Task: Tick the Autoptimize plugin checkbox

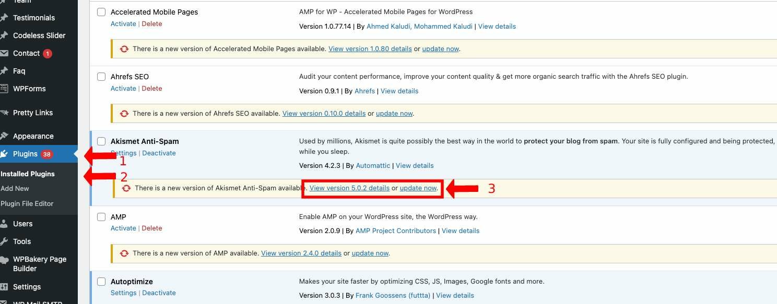Action: [101, 282]
